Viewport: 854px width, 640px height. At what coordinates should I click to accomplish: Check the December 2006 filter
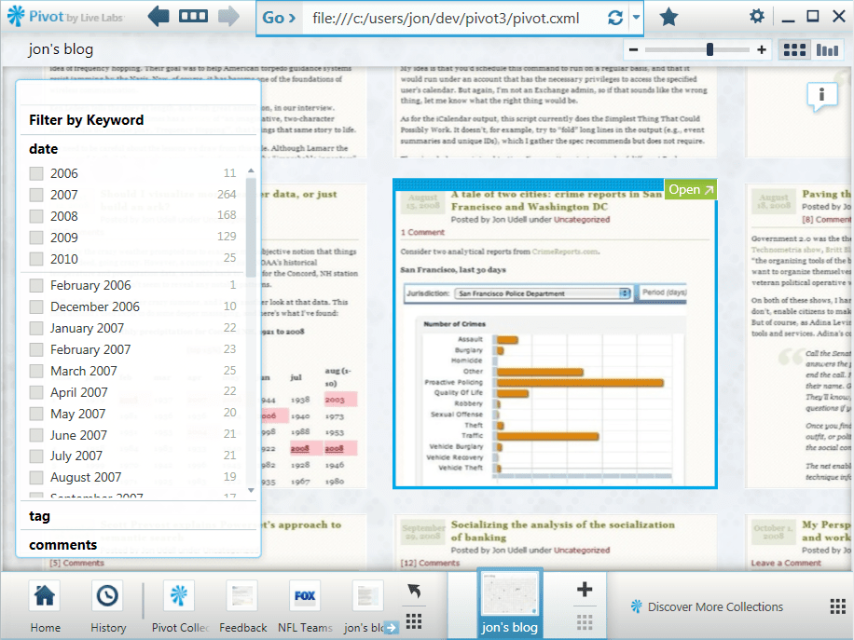36,306
